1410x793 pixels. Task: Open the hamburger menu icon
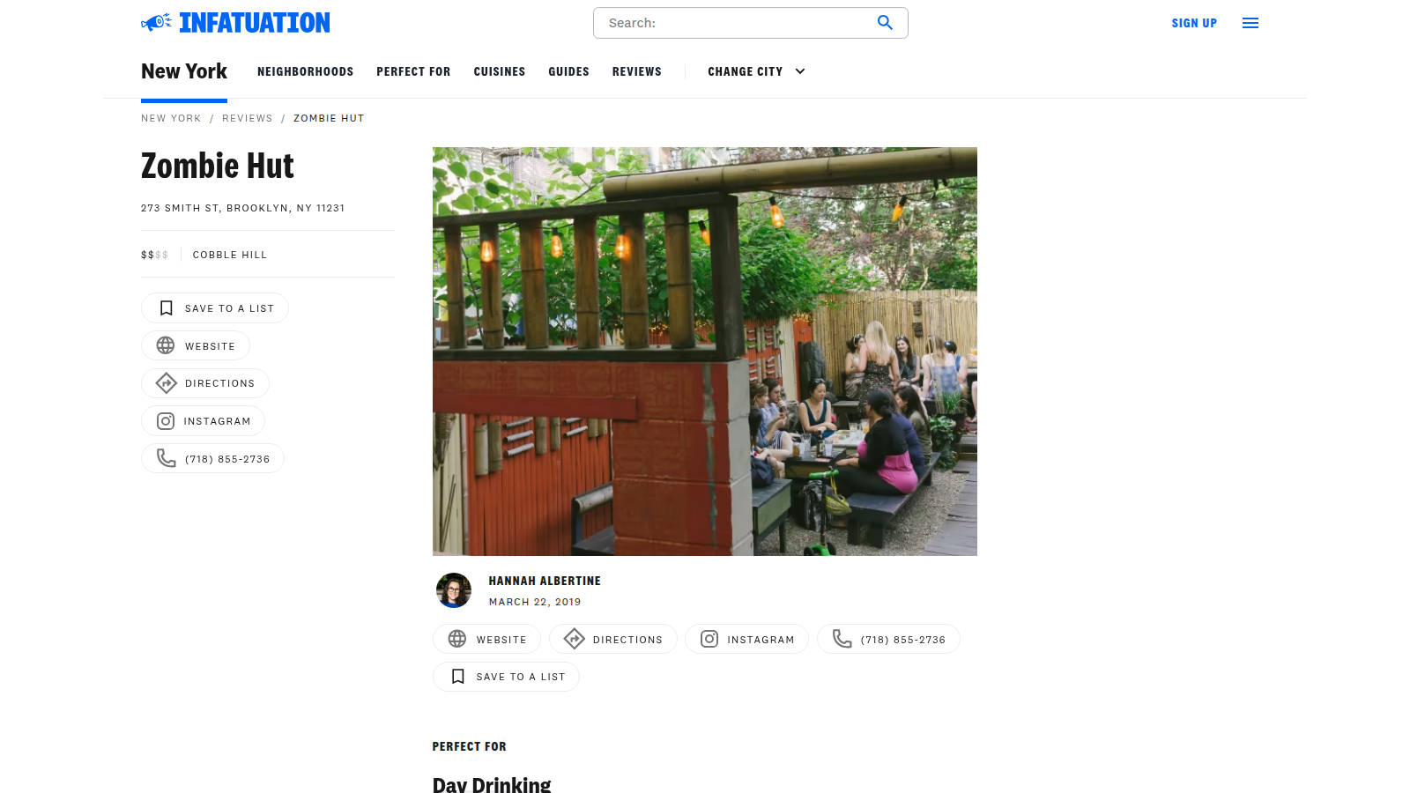[x=1250, y=23]
